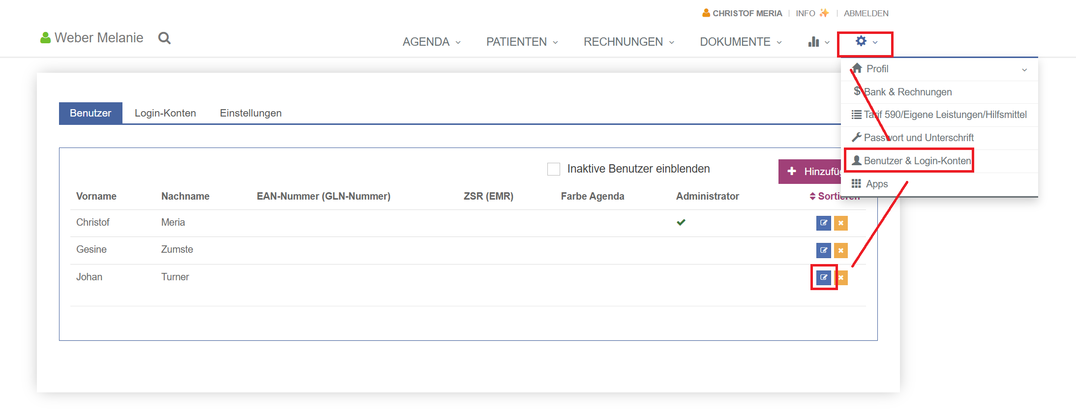
Task: Expand the PATIENTEN dropdown menu
Action: point(522,42)
